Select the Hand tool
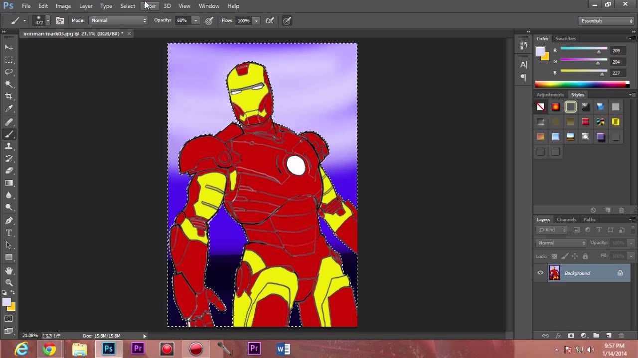638x358 pixels. click(9, 270)
